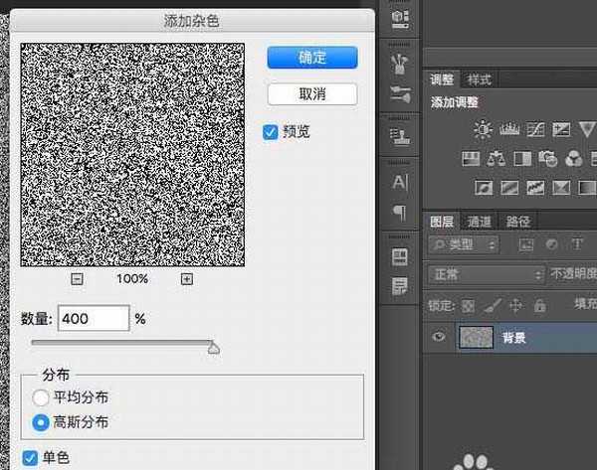Open the 3D panel cube icon
The image size is (597, 470).
(x=400, y=18)
